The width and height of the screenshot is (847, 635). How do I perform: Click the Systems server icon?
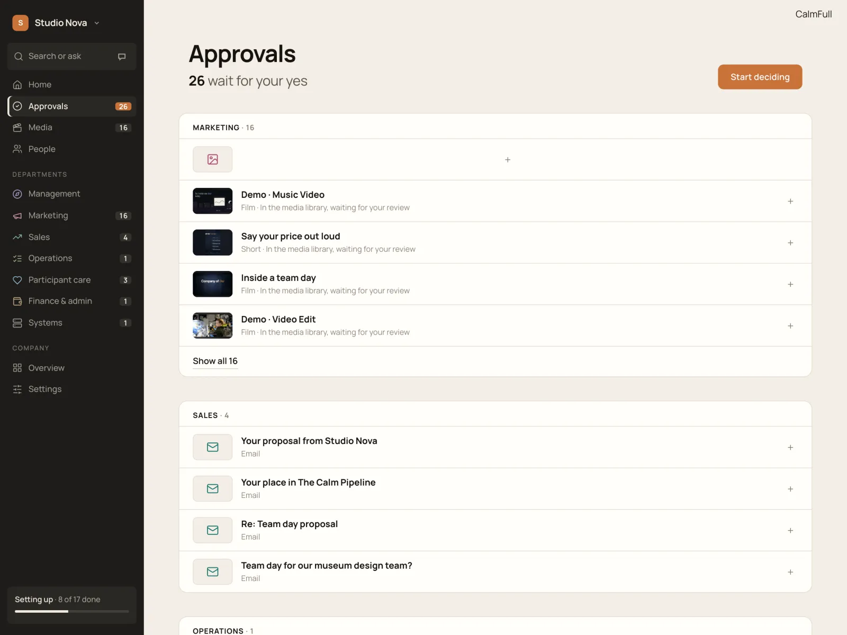17,323
